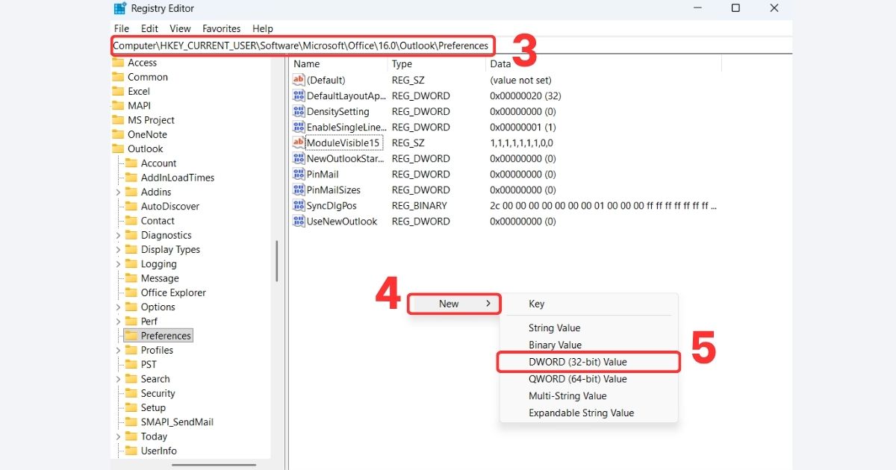
Task: Click the Registry Editor icon in the title bar
Action: click(119, 8)
